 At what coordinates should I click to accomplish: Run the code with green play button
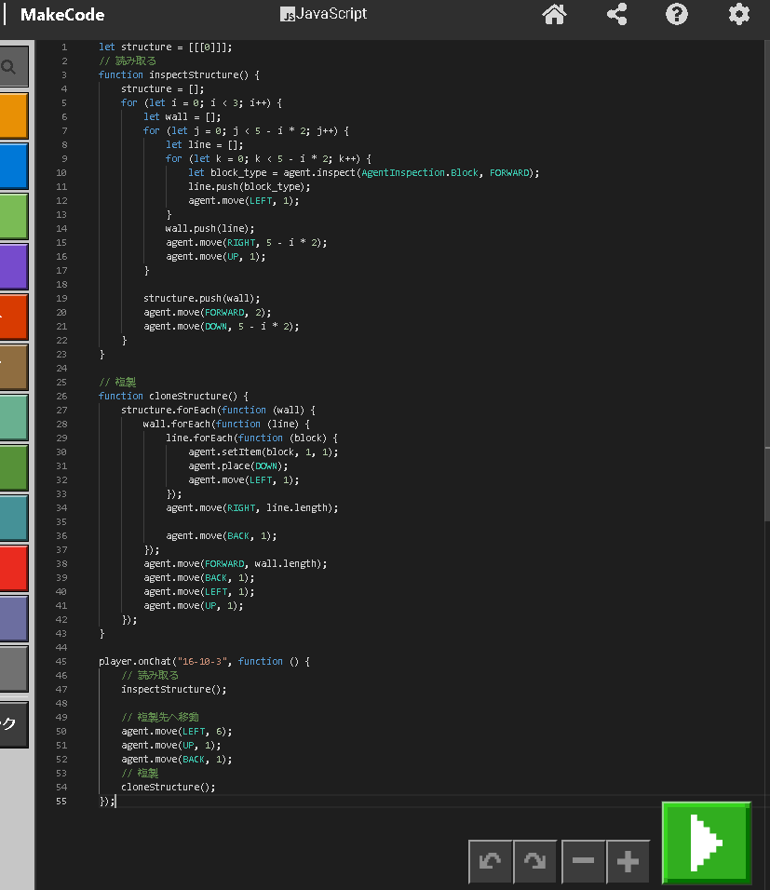706,843
